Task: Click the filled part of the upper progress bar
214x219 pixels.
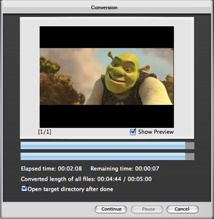Action: 103,146
